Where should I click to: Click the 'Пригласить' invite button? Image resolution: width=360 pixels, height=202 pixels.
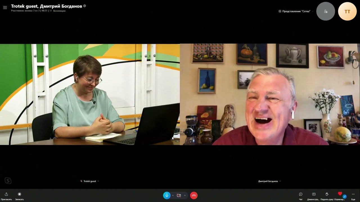tap(6, 196)
